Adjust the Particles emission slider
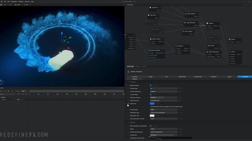252x141 pixels. (163, 98)
